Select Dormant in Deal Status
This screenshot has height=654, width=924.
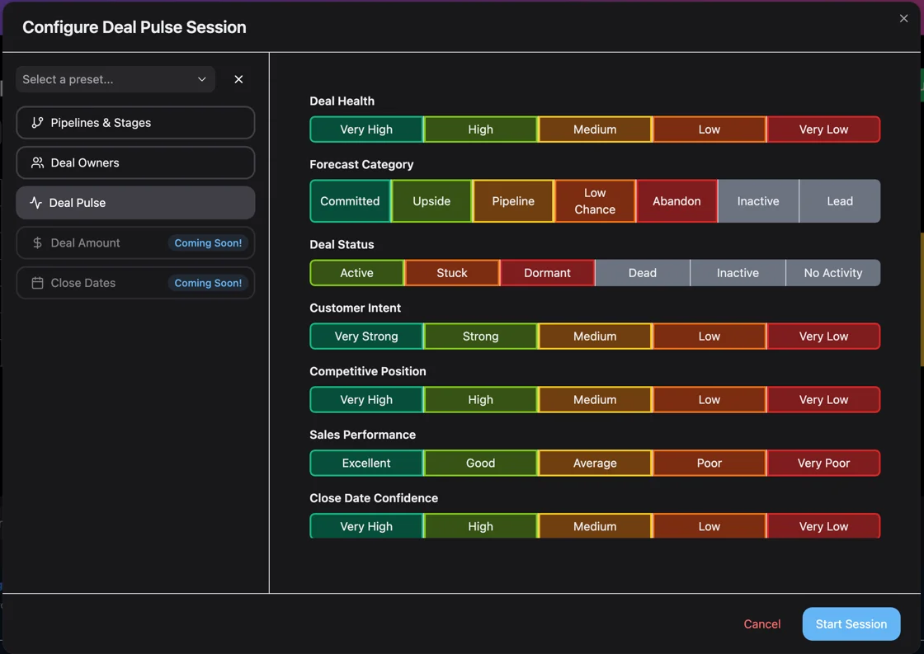click(547, 272)
